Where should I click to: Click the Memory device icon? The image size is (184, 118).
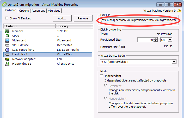point(7,31)
